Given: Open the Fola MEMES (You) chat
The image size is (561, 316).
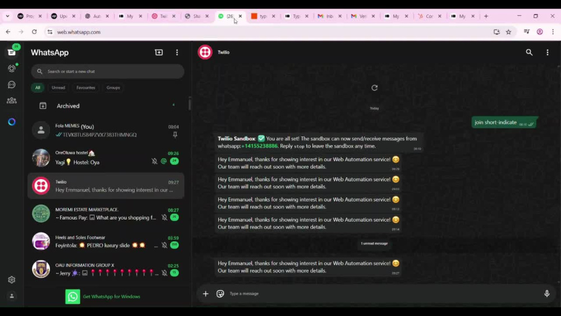Looking at the screenshot, I should 106,130.
